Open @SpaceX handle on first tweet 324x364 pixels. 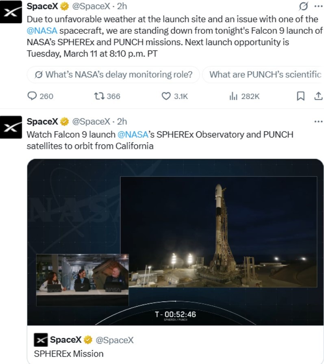pos(91,6)
